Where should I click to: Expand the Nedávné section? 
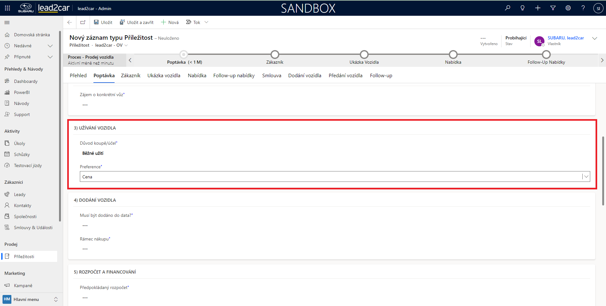[x=50, y=46]
